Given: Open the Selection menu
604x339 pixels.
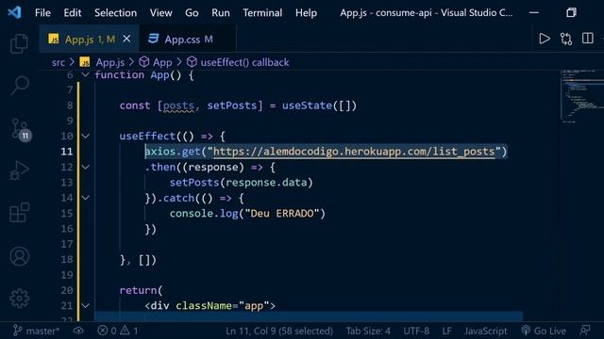Looking at the screenshot, I should pyautogui.click(x=115, y=12).
